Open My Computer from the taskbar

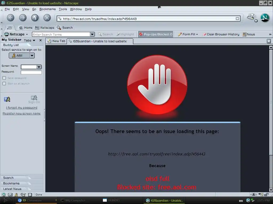(x=73, y=200)
